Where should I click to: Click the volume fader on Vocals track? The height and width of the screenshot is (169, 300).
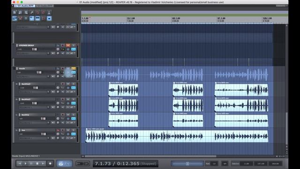click(39, 72)
